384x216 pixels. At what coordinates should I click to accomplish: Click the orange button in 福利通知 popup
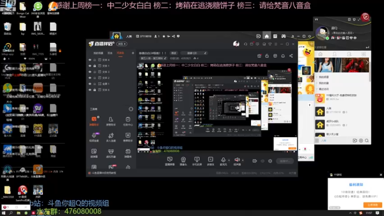(x=372, y=205)
